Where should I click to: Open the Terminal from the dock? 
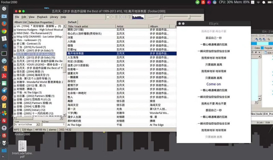[x=4, y=53]
